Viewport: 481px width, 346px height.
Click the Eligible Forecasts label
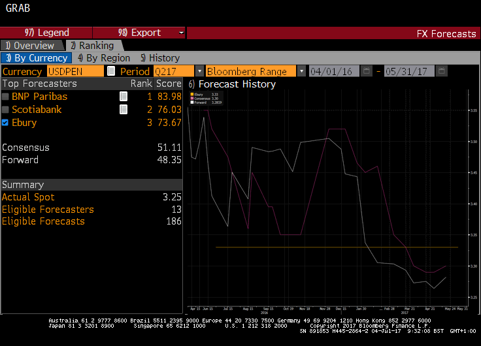coord(43,221)
